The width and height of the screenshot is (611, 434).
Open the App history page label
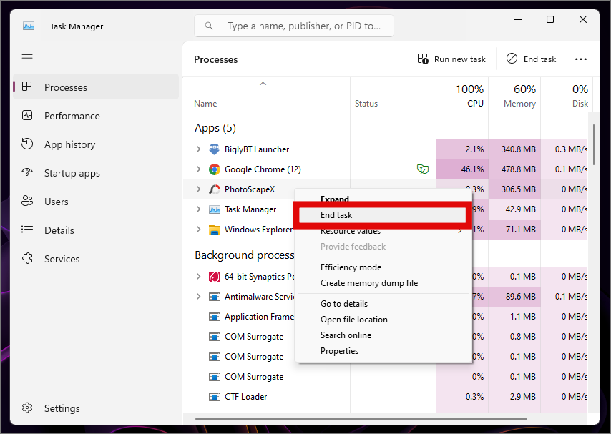tap(69, 144)
